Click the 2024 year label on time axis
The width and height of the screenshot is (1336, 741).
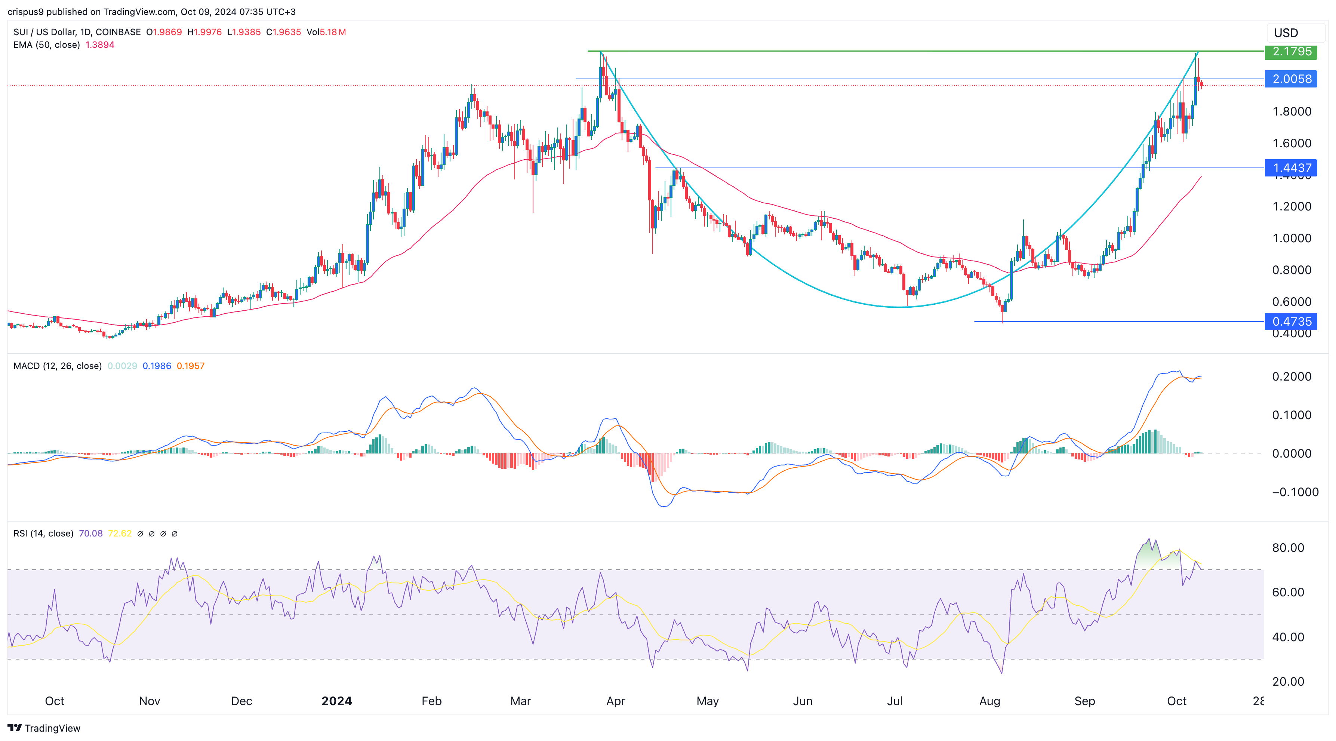click(336, 701)
